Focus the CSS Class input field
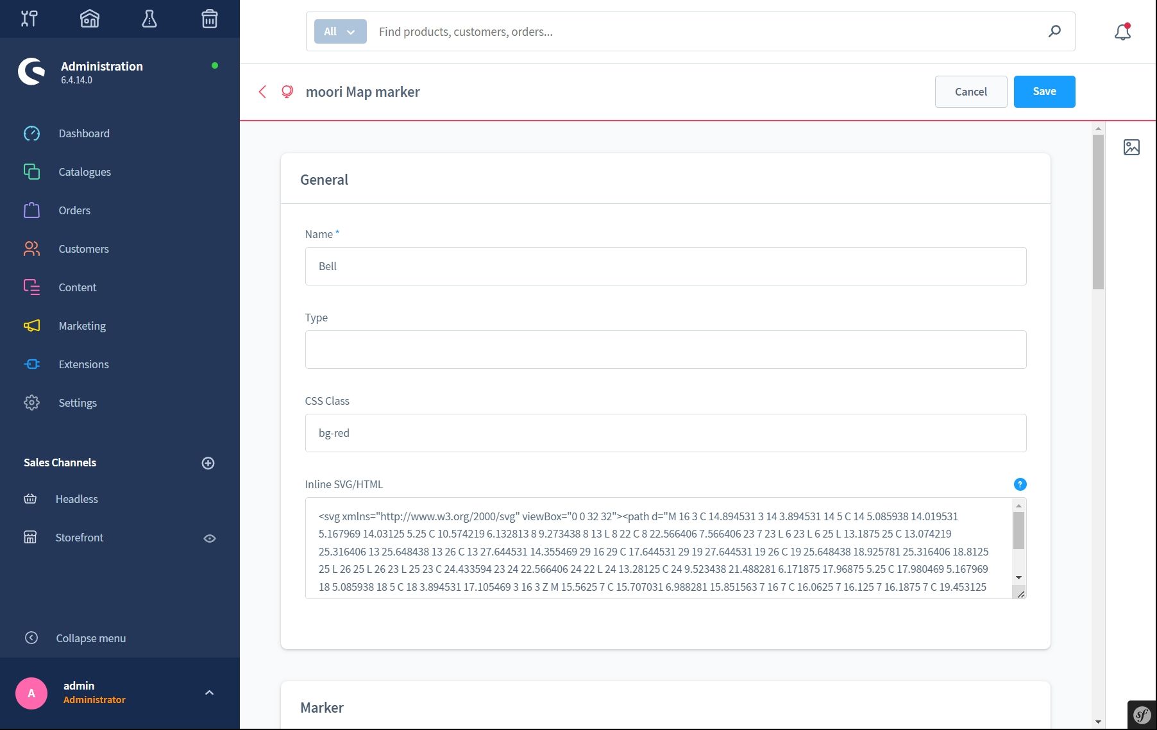The width and height of the screenshot is (1157, 730). click(665, 433)
